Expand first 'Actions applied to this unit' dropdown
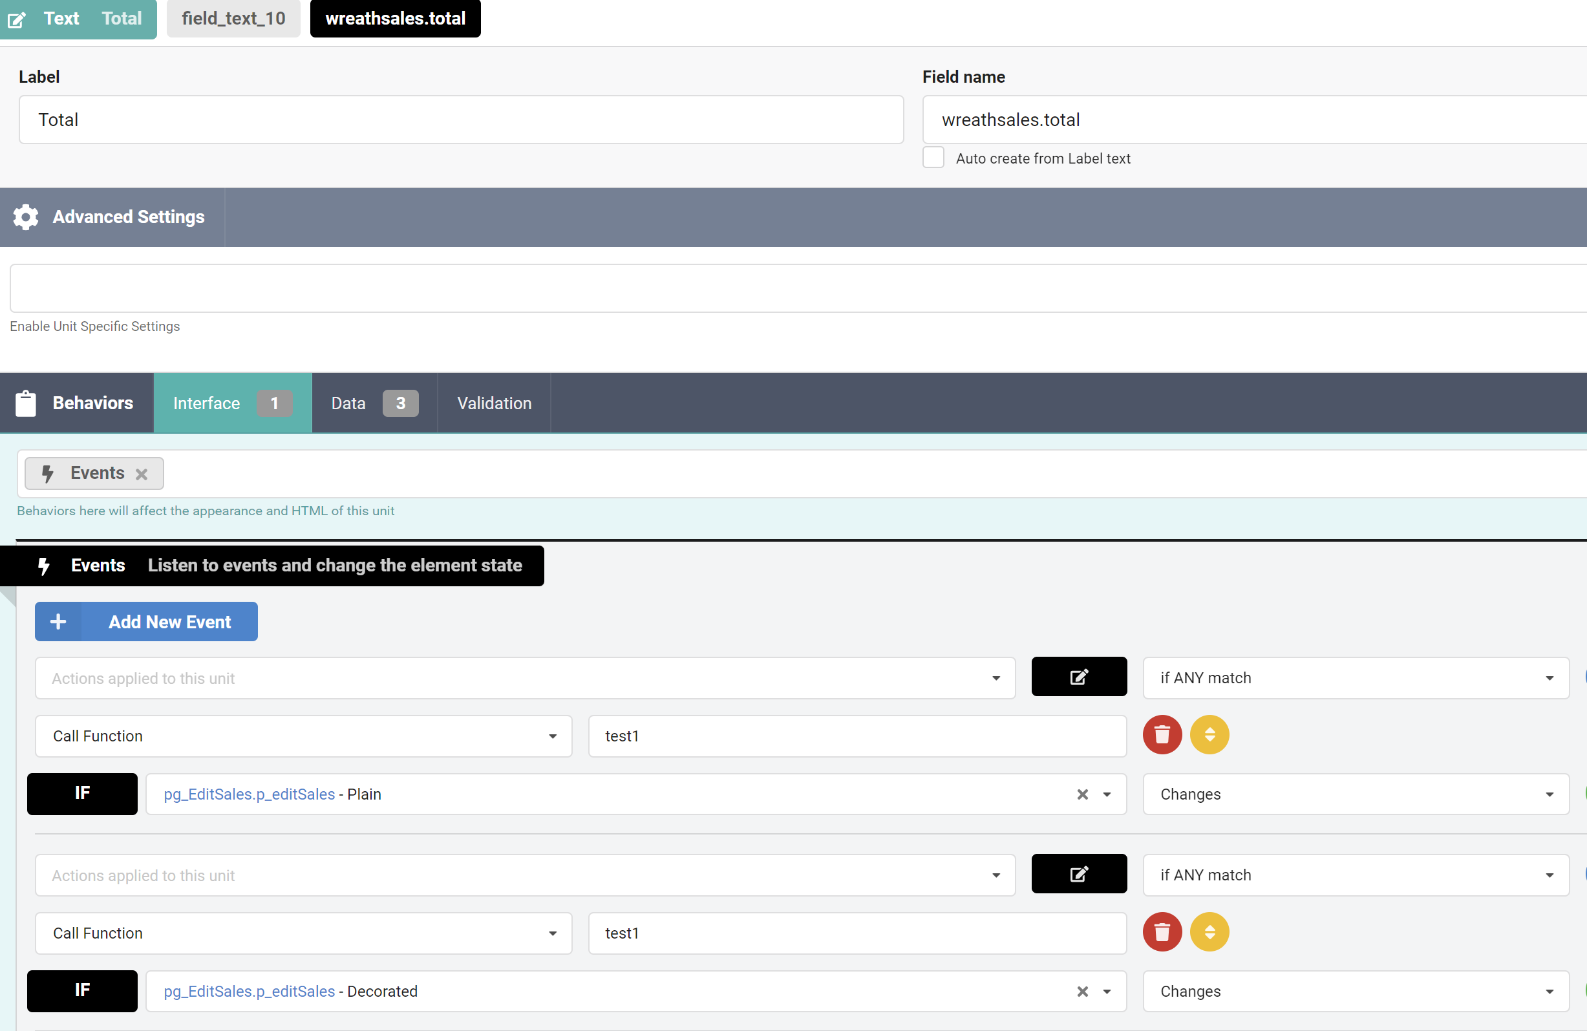The width and height of the screenshot is (1587, 1031). pyautogui.click(x=525, y=678)
